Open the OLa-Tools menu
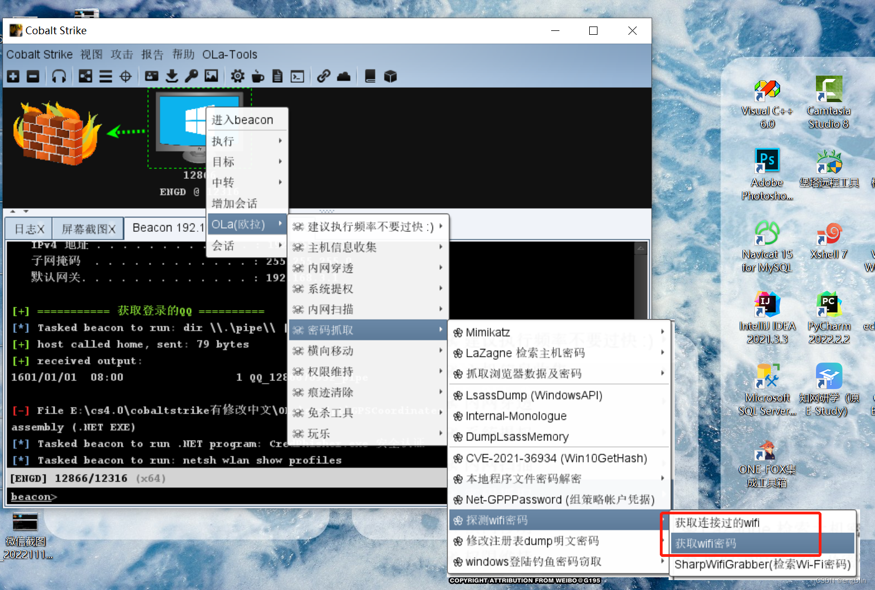Viewport: 875px width, 590px height. [x=230, y=55]
